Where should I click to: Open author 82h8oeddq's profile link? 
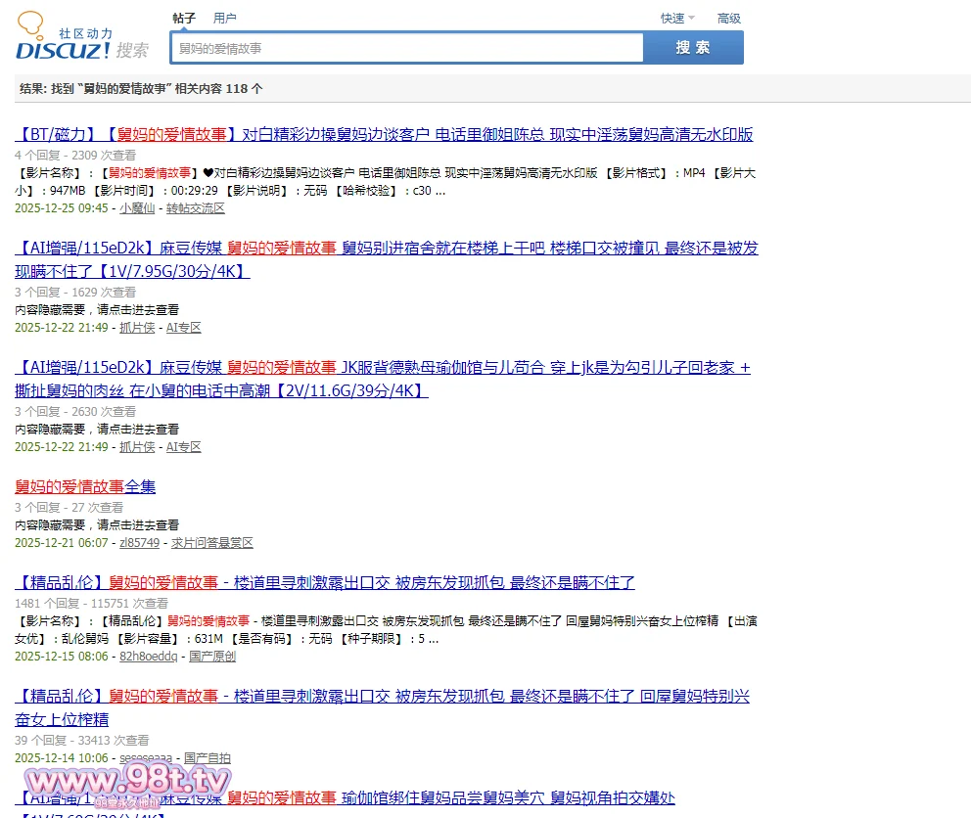[149, 657]
